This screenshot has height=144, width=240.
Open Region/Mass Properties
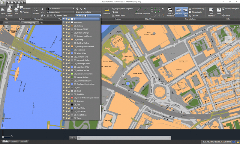click(x=123, y=9)
